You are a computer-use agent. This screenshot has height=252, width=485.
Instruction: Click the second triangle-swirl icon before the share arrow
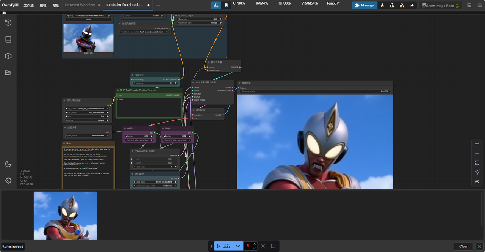pos(402,5)
